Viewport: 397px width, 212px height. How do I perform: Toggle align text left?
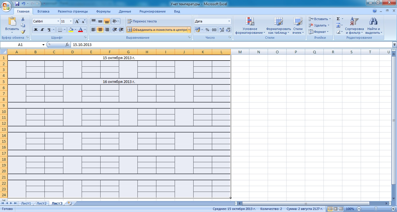pyautogui.click(x=93, y=29)
